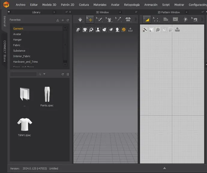Switch library to list view
The width and height of the screenshot is (207, 173).
click(68, 74)
